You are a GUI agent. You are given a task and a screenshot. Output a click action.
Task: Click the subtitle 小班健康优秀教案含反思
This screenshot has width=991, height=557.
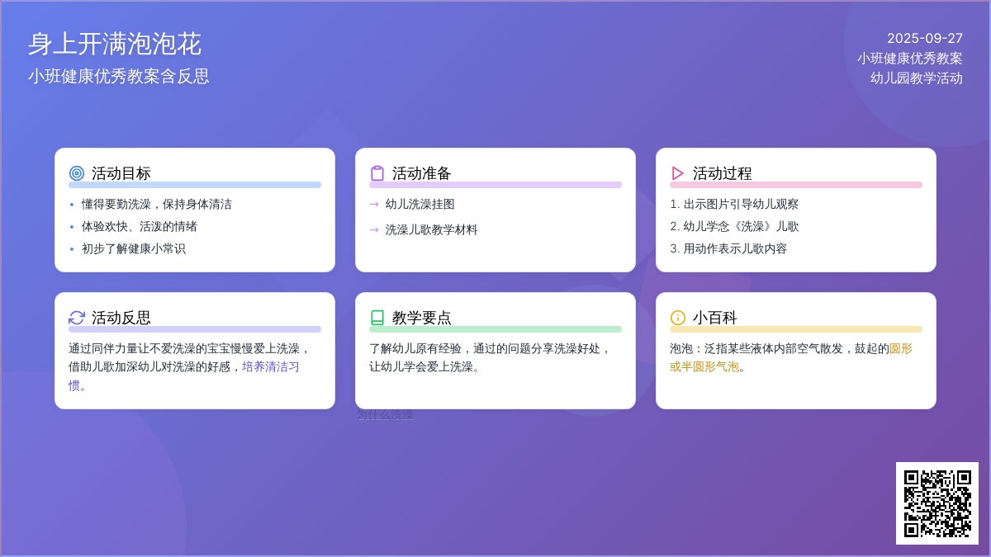(x=119, y=76)
